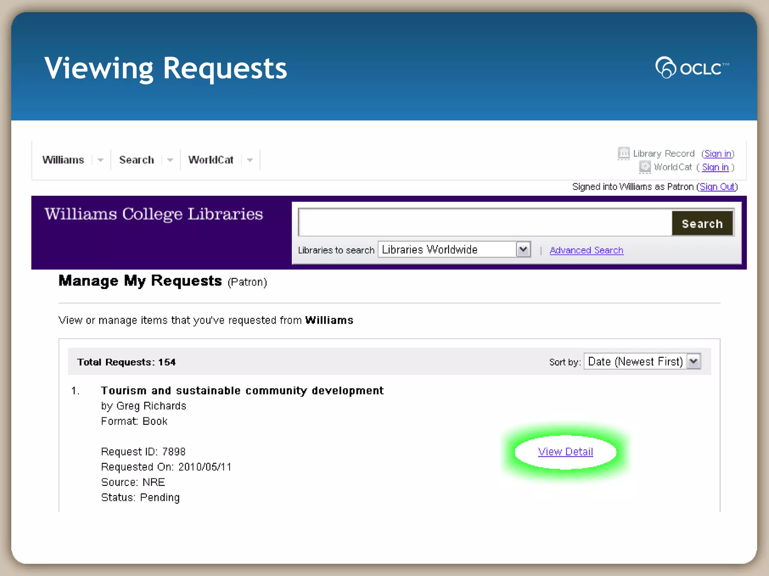Image resolution: width=769 pixels, height=576 pixels.
Task: Expand the Williams menu arrow
Action: (x=100, y=160)
